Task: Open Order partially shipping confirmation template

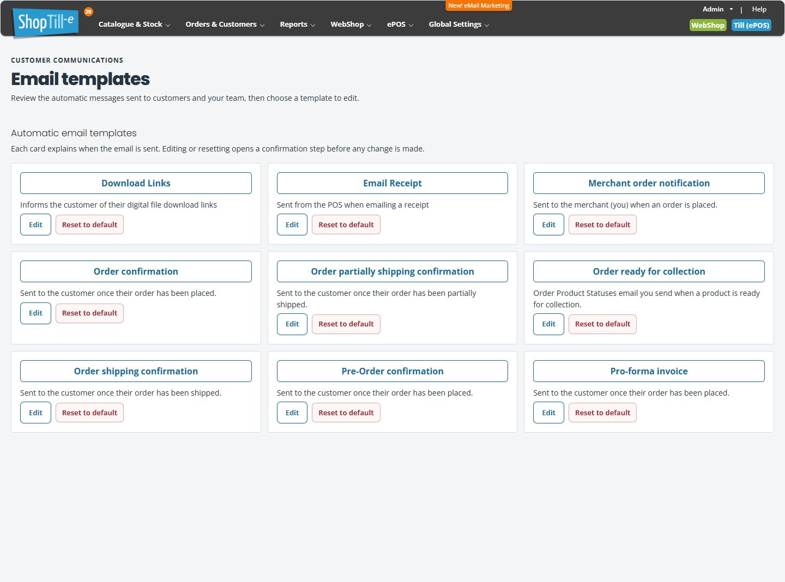Action: pyautogui.click(x=392, y=271)
